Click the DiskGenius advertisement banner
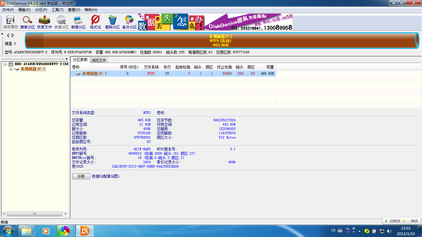 coord(215,22)
